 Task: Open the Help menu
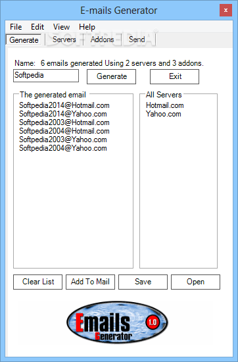click(x=87, y=27)
